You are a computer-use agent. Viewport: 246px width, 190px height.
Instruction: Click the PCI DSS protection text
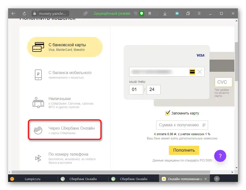pos(182,160)
